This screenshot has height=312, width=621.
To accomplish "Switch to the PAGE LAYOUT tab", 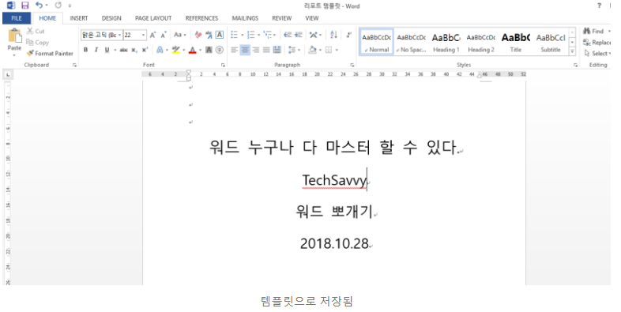I will tap(153, 18).
